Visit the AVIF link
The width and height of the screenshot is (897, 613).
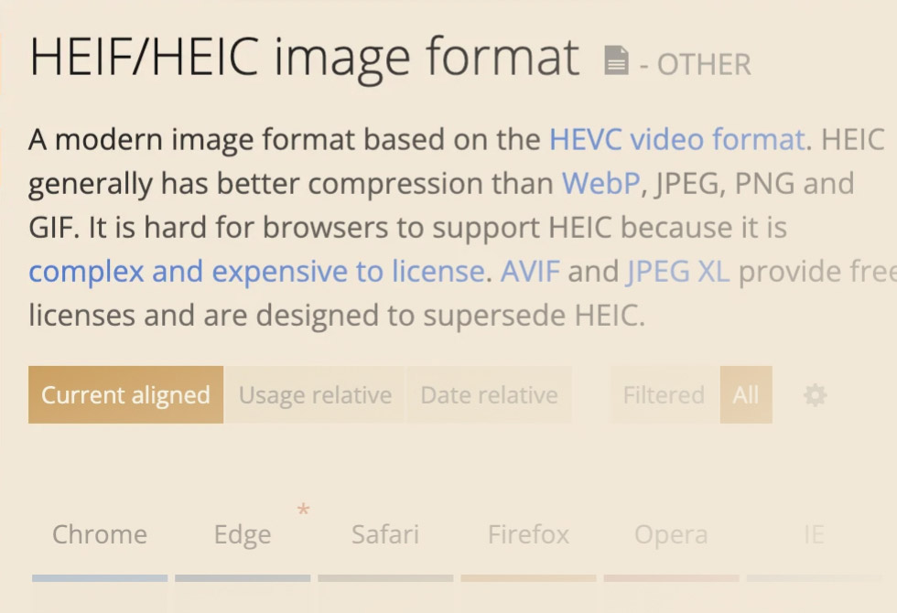pyautogui.click(x=530, y=271)
